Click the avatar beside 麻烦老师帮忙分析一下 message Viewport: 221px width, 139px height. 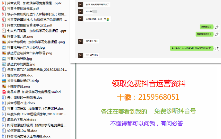(80, 19)
